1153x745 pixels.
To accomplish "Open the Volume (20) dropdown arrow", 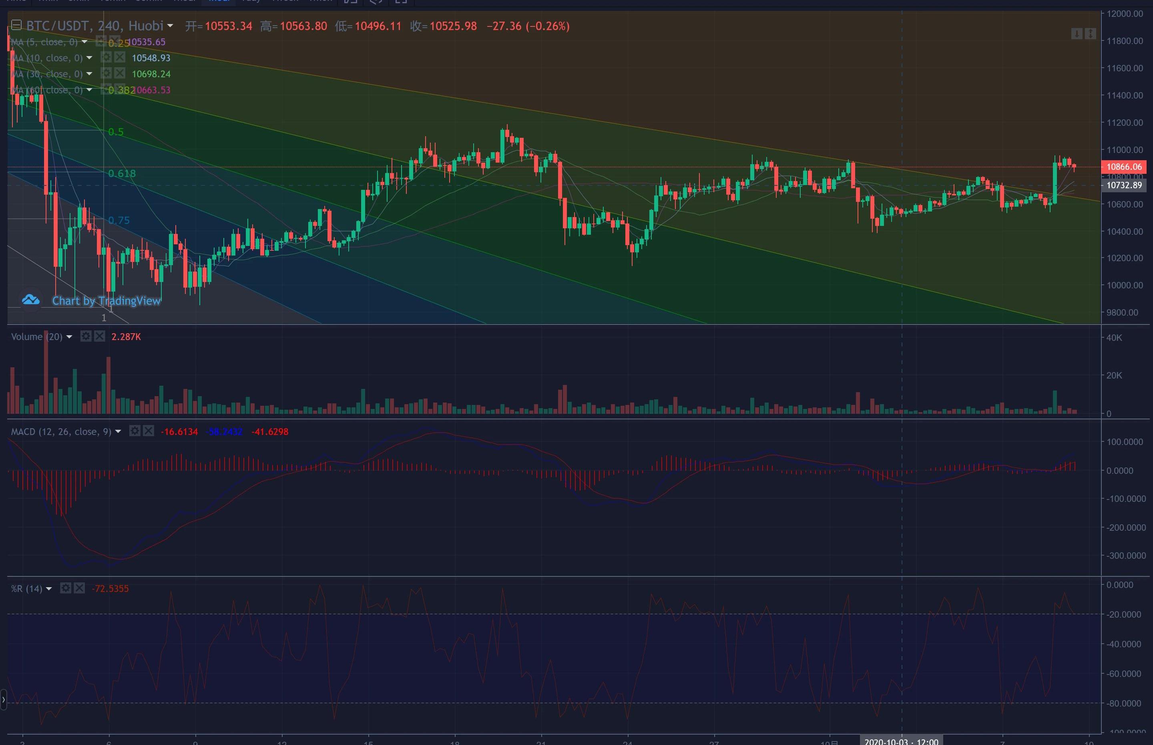I will pos(69,337).
